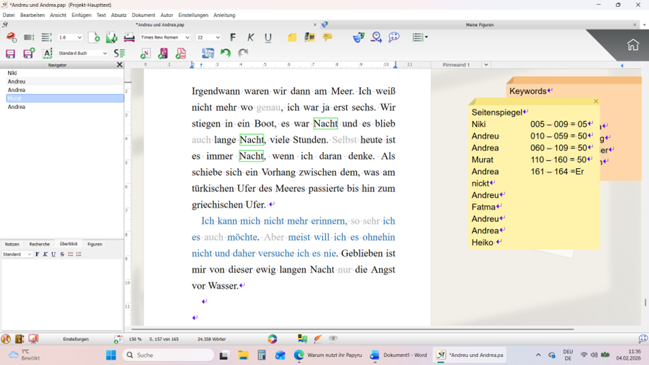Open the Dokument menu

[x=143, y=15]
